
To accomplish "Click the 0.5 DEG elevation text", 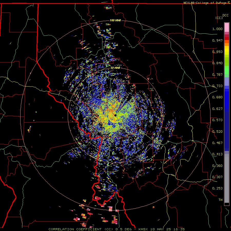I will coord(123,229).
